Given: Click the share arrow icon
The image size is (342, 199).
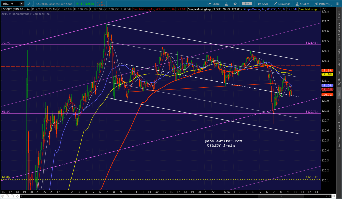Looking at the screenshot, I should coord(209,4).
